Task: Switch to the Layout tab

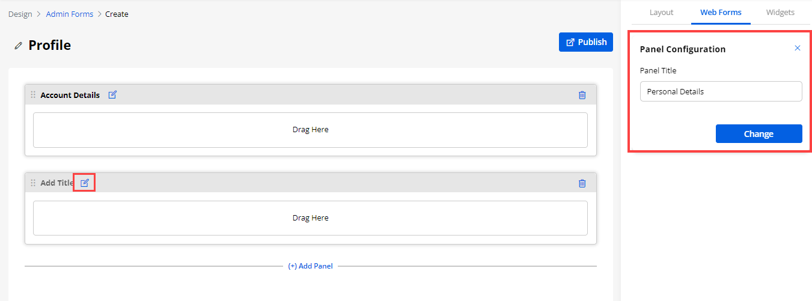Action: [661, 12]
